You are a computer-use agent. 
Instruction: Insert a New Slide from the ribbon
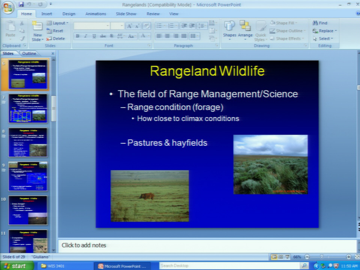37,31
